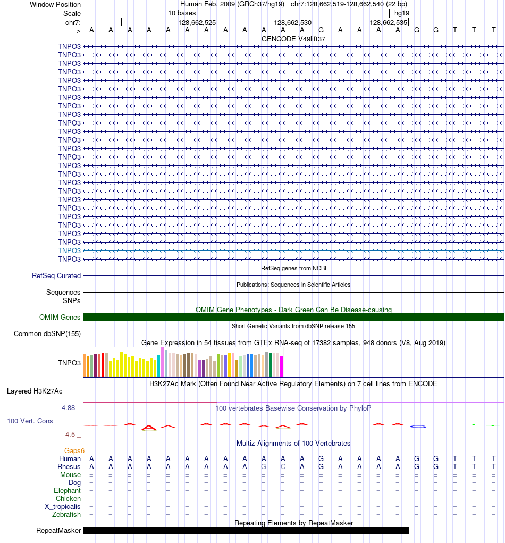Click the 128,662,530 coordinate marker
Viewport: 505px width, 543px height.
click(x=293, y=23)
